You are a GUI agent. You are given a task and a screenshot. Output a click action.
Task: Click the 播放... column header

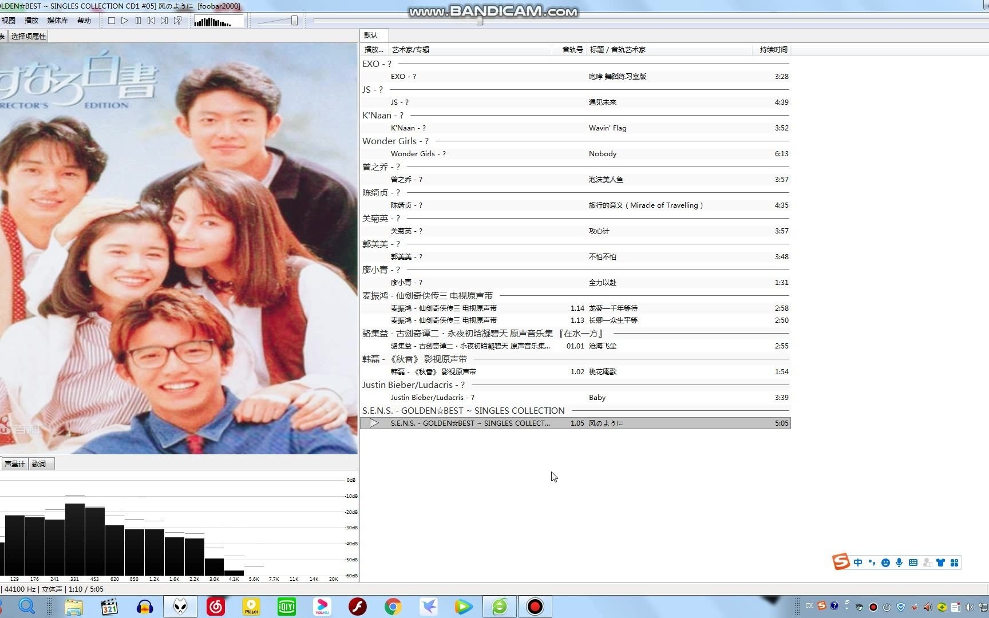pyautogui.click(x=374, y=50)
